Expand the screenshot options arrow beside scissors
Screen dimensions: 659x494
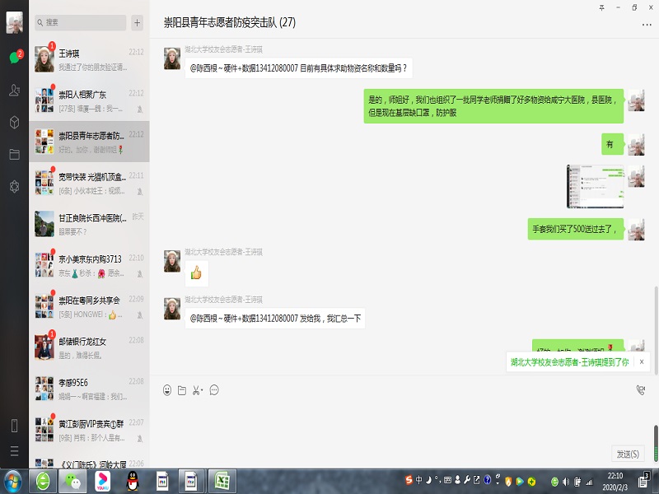(203, 390)
